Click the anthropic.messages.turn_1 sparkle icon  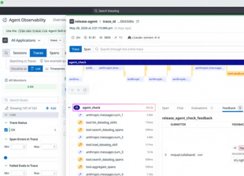click(80, 115)
